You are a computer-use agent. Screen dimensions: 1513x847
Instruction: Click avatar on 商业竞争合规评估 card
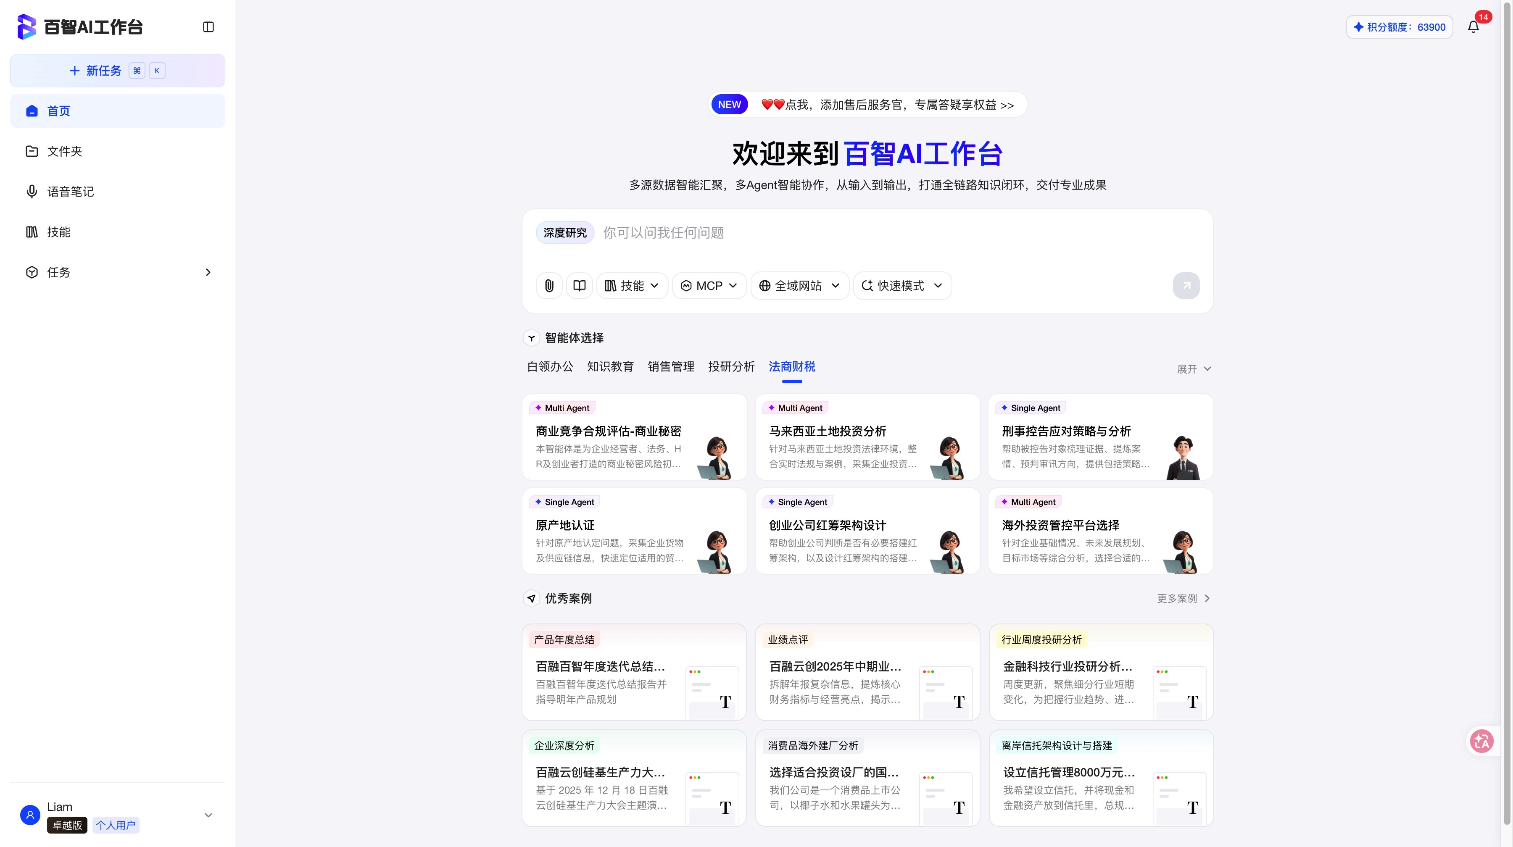tap(715, 457)
